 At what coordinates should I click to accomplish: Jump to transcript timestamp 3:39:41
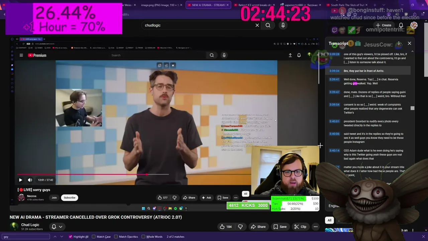[334, 79]
